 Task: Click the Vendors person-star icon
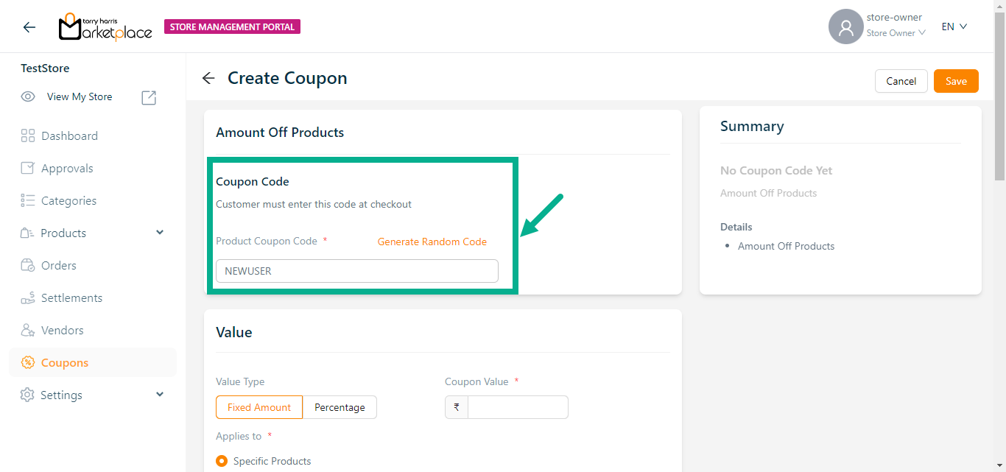28,330
